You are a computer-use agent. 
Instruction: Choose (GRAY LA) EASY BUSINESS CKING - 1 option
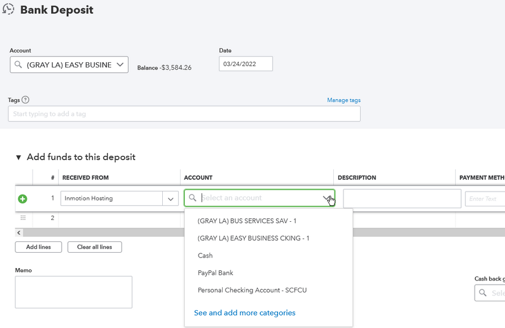pos(253,238)
